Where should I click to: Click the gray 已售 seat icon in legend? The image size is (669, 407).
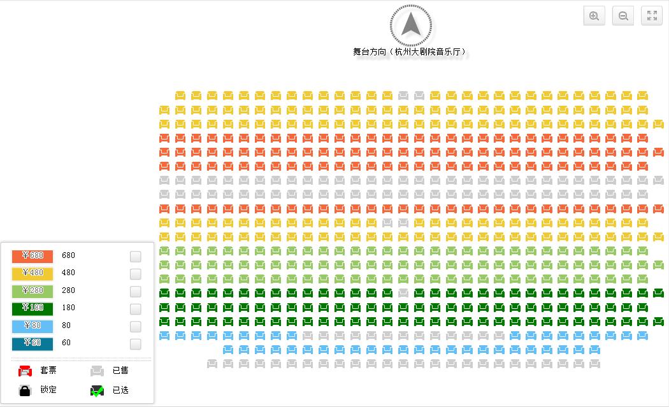pos(97,371)
